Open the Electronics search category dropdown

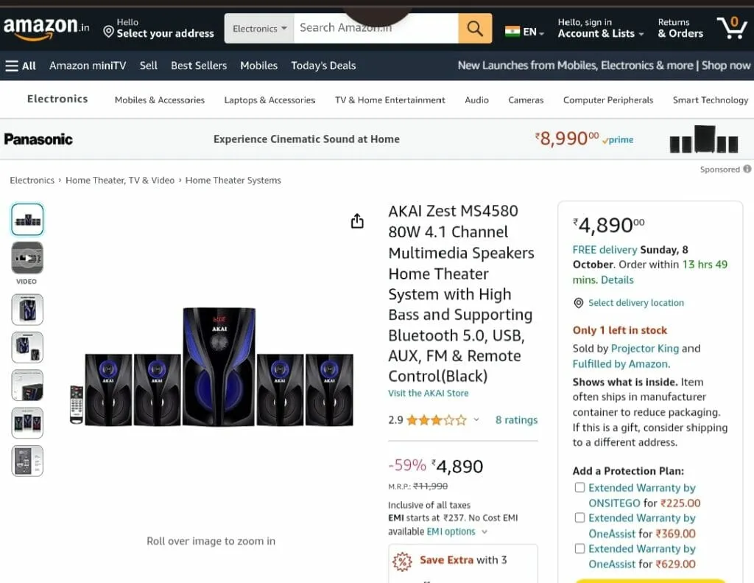click(259, 29)
